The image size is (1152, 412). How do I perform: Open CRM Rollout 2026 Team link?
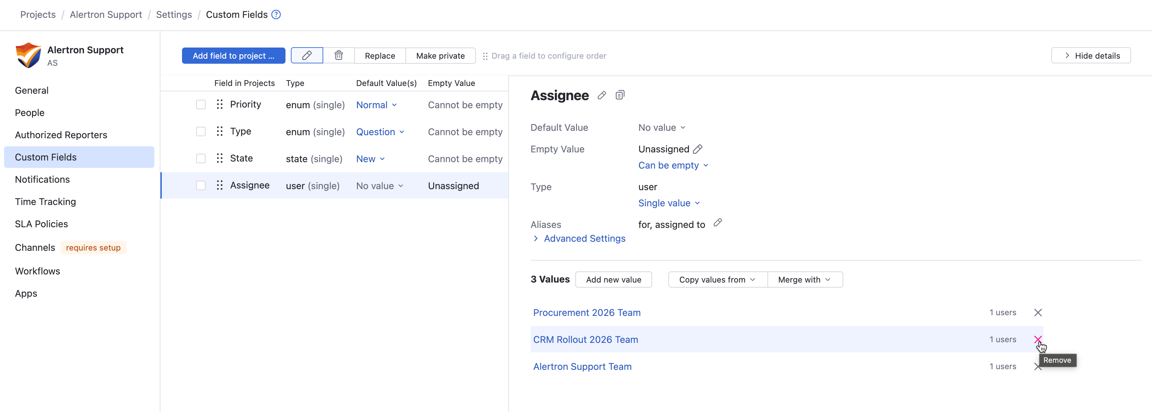(x=585, y=340)
